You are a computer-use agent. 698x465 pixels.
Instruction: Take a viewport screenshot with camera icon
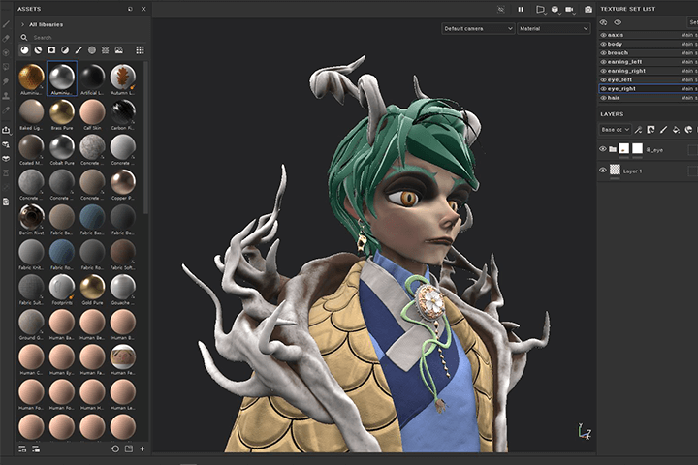point(588,10)
